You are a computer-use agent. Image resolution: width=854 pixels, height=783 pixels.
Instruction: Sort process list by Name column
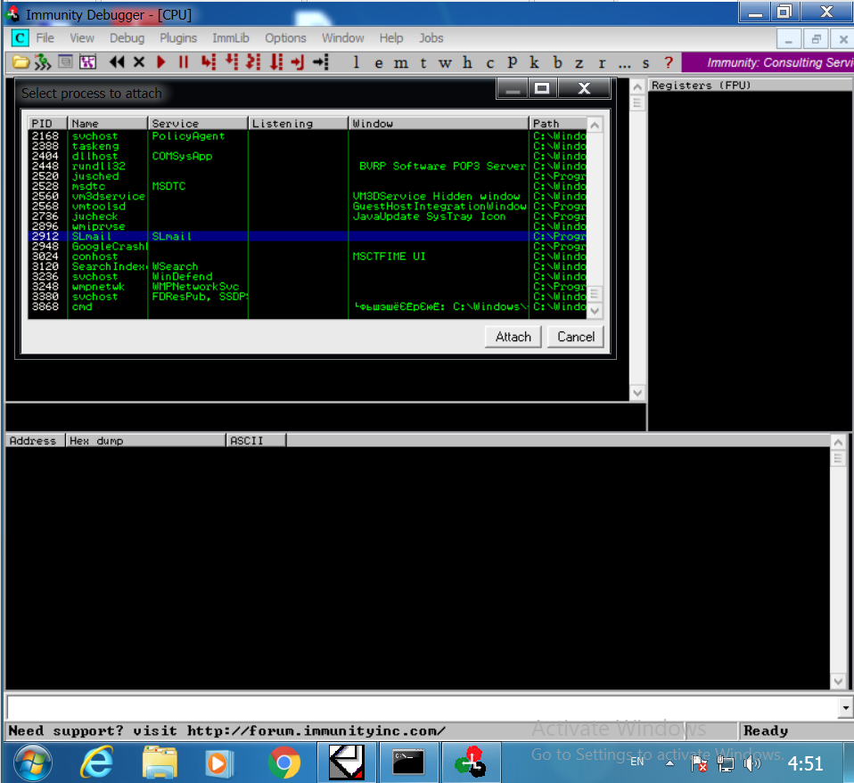[x=108, y=124]
